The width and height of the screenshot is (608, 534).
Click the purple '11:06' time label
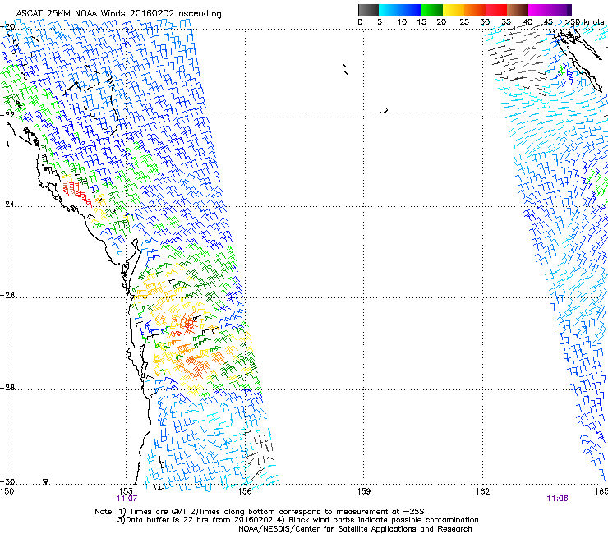click(x=557, y=499)
